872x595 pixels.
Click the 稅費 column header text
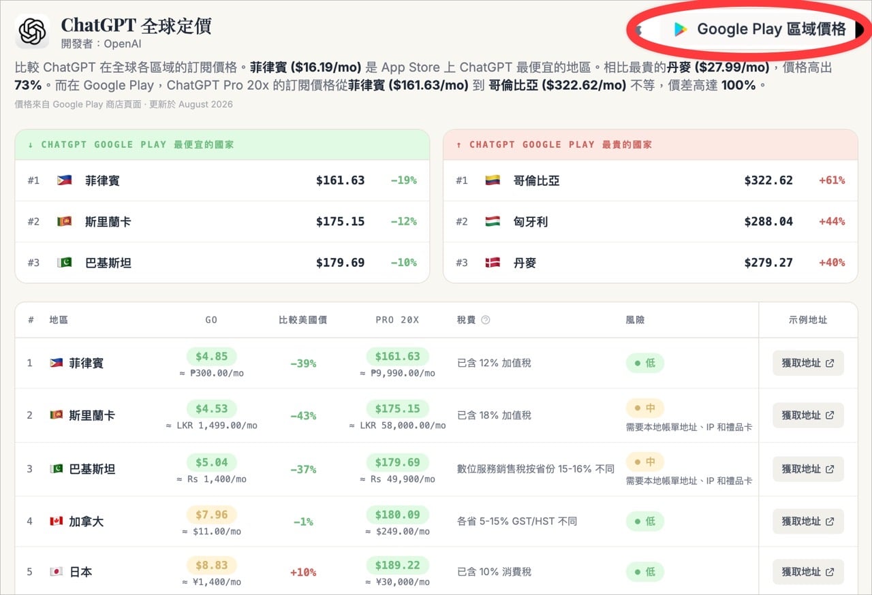(467, 320)
